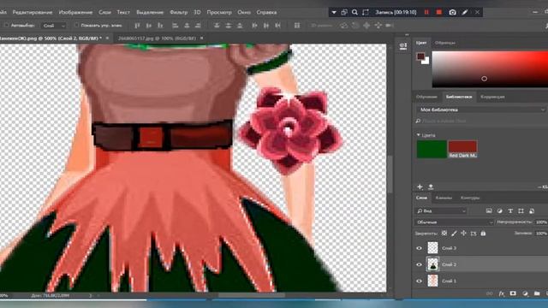Click the library upload icon

pos(431,187)
